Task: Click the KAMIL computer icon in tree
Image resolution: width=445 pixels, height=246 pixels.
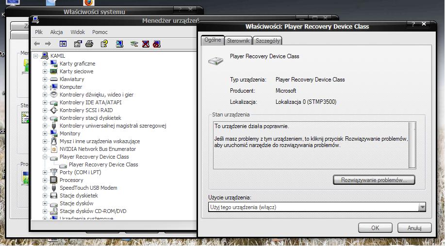Action: (x=45, y=56)
